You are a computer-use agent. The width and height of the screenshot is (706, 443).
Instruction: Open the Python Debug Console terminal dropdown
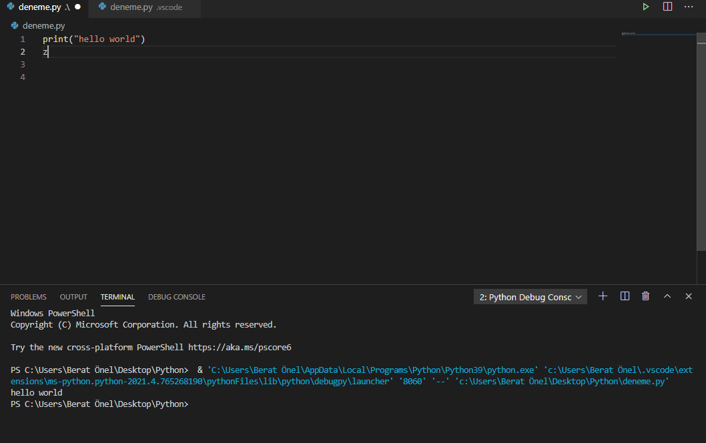(531, 297)
